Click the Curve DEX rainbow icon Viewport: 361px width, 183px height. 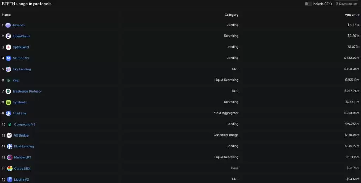click(x=10, y=169)
